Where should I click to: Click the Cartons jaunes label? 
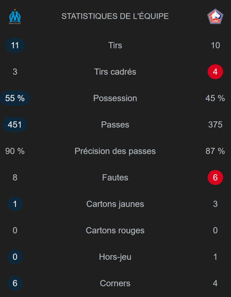[x=115, y=204]
